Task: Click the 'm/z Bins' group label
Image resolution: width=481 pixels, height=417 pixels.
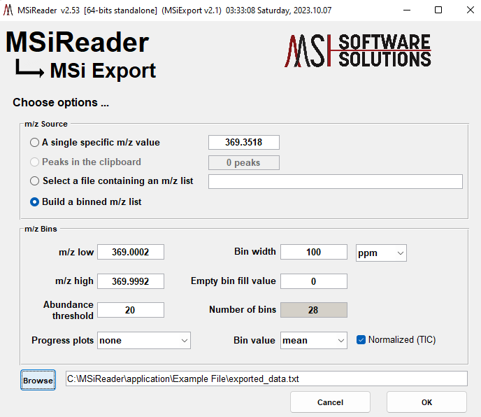Action: click(41, 229)
